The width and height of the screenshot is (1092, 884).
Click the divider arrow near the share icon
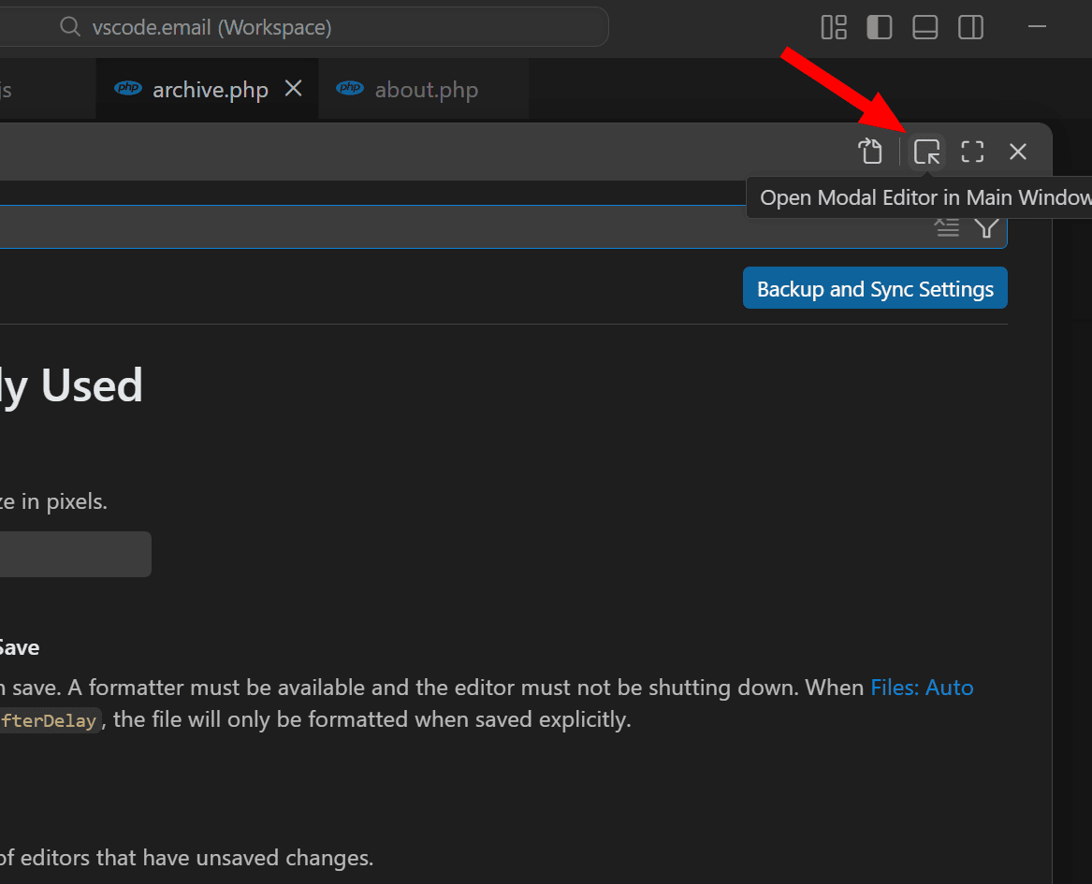point(899,151)
